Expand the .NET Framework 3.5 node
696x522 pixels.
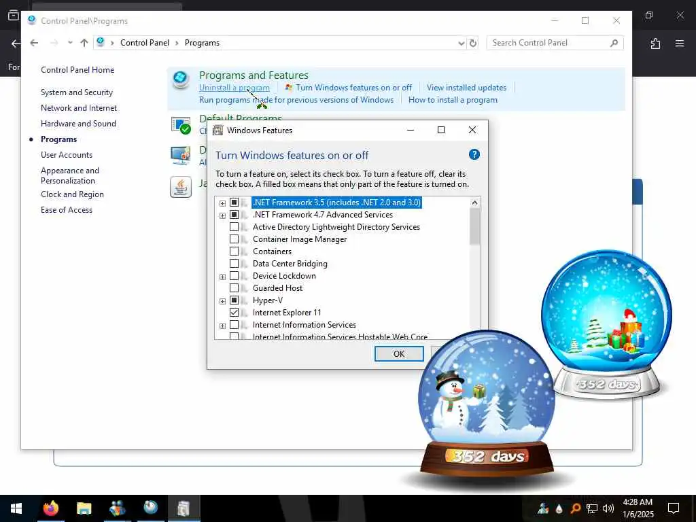point(222,203)
